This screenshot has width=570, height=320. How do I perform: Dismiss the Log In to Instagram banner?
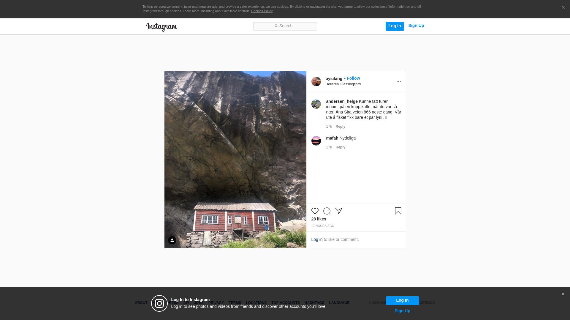coord(563,294)
